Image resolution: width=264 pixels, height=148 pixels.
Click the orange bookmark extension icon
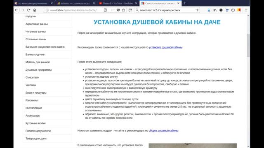[239, 10]
